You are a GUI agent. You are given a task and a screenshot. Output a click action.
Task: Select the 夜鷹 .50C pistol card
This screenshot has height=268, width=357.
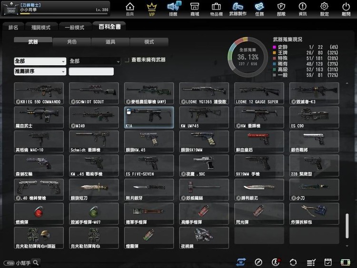coord(204,166)
